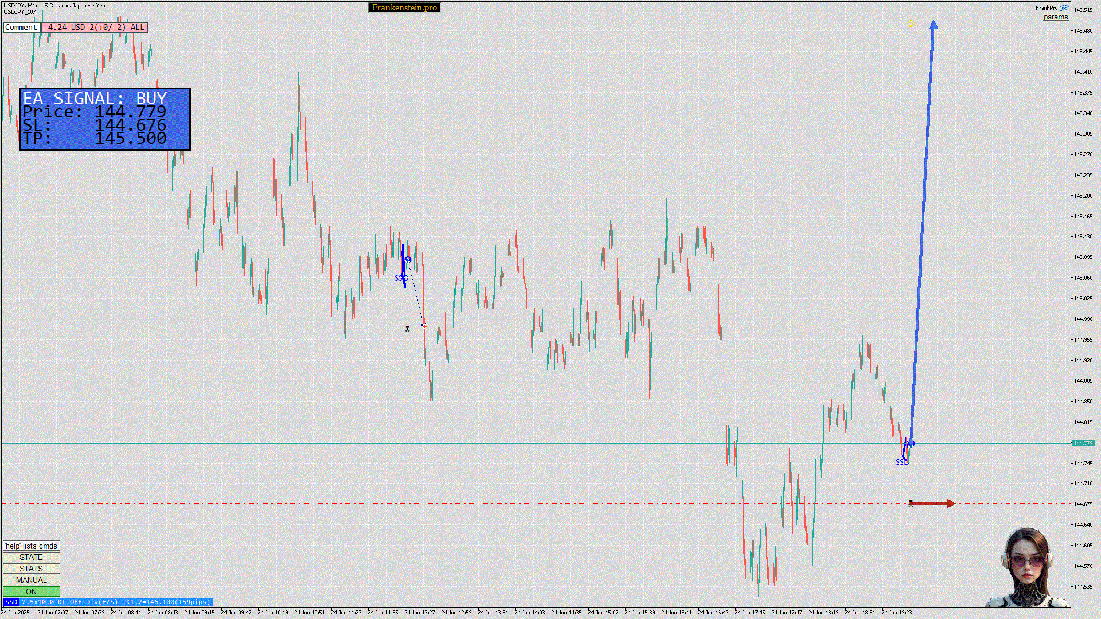
Task: Click the SSD status label at bottom
Action: pos(11,602)
